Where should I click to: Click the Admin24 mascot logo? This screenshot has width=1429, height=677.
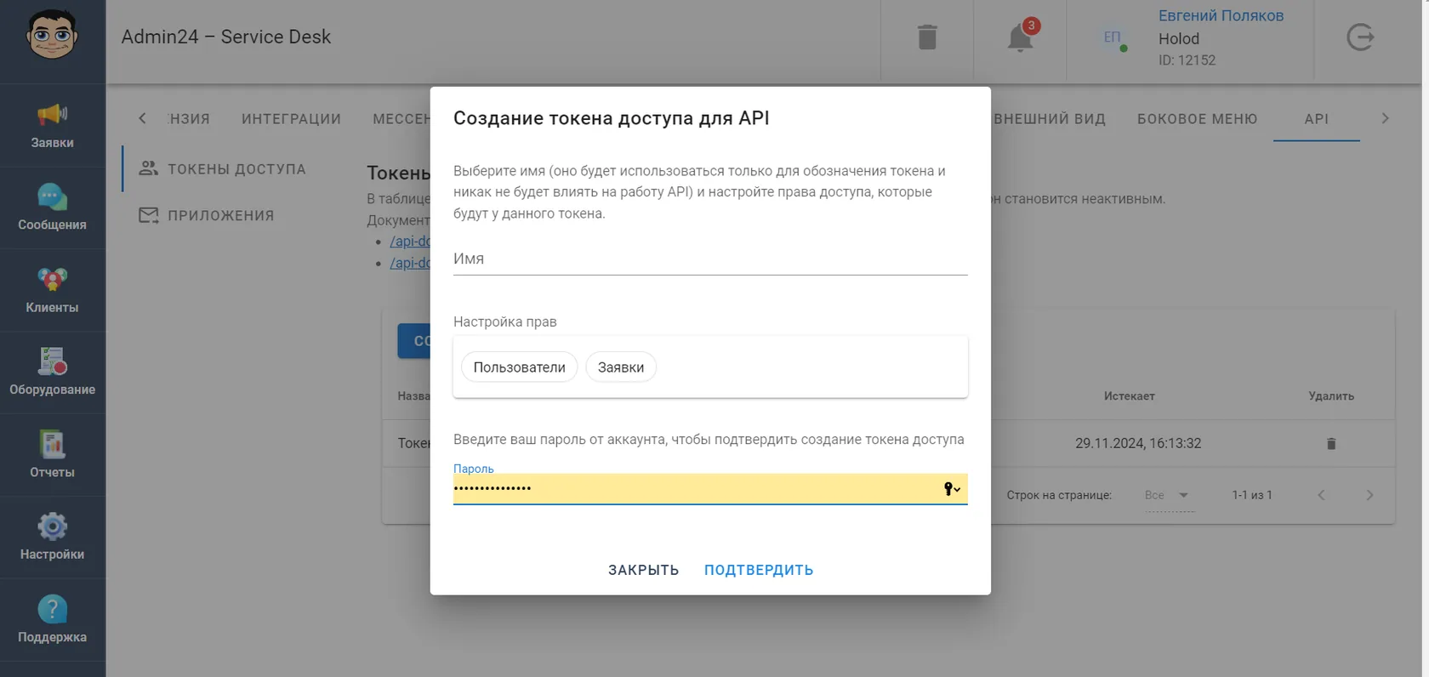click(52, 35)
